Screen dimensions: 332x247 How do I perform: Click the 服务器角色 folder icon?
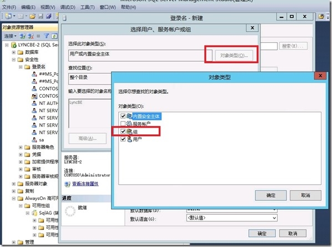click(27, 147)
